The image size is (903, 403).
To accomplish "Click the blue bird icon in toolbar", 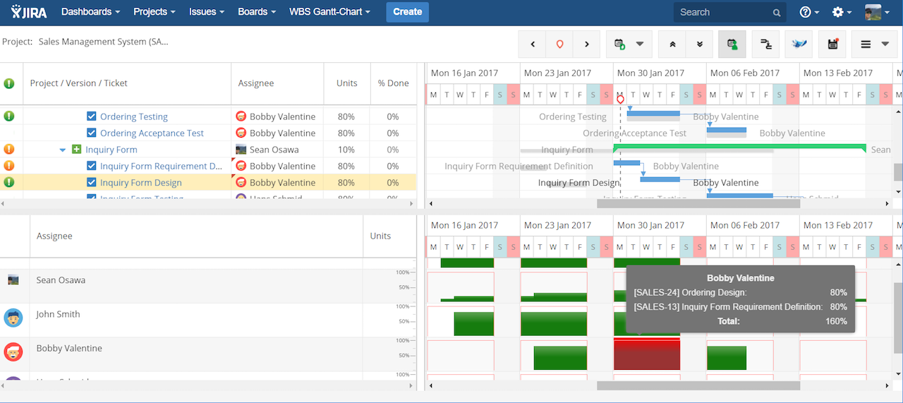I will click(799, 44).
